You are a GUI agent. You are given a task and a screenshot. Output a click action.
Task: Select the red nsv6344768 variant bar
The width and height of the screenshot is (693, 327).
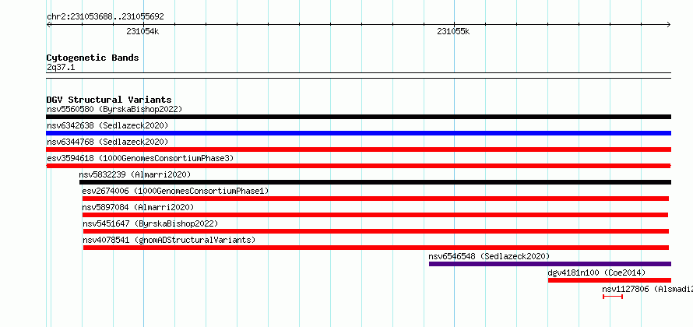[358, 149]
